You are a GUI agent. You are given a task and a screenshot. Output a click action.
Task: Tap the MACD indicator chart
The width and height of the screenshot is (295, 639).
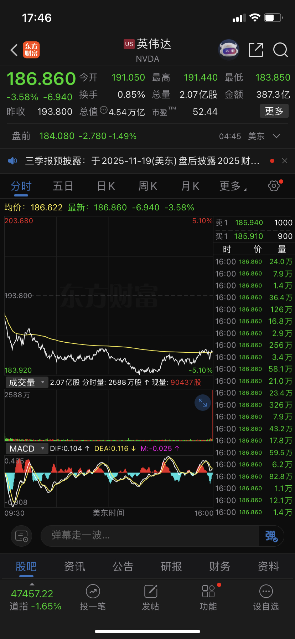point(109,481)
